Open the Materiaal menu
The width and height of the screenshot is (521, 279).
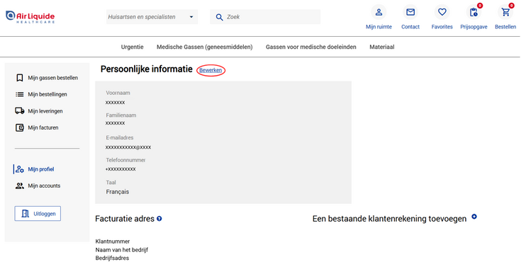point(382,47)
